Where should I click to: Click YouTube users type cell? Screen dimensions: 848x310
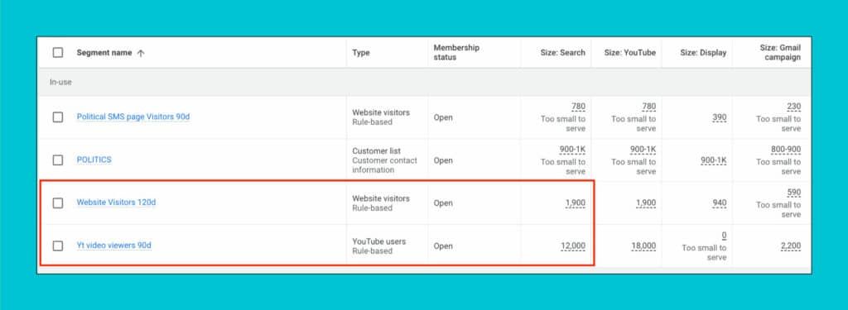point(378,241)
